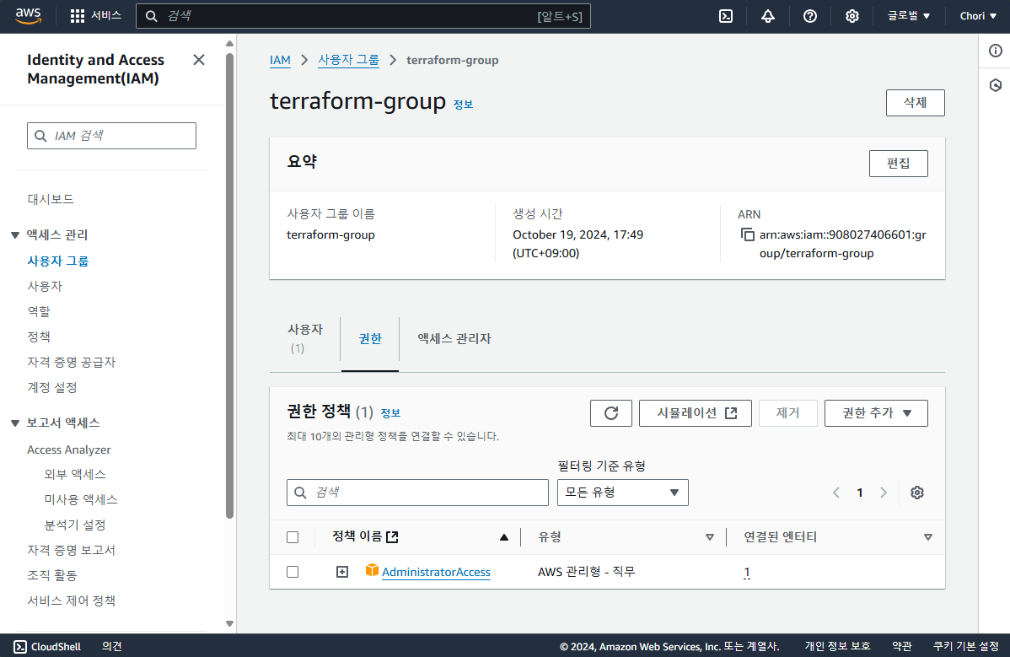Open Access Analyzer in the sidebar
Image resolution: width=1010 pixels, height=657 pixels.
coord(69,450)
